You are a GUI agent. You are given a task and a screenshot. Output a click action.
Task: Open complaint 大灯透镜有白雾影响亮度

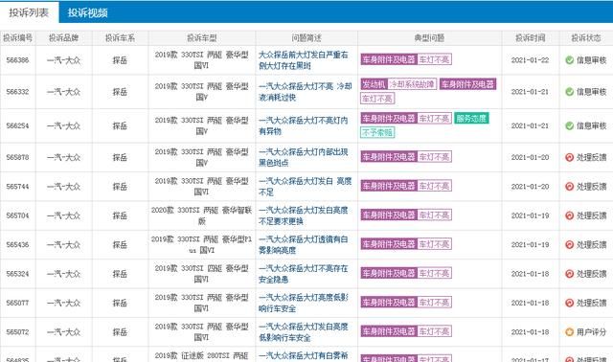tap(304, 245)
